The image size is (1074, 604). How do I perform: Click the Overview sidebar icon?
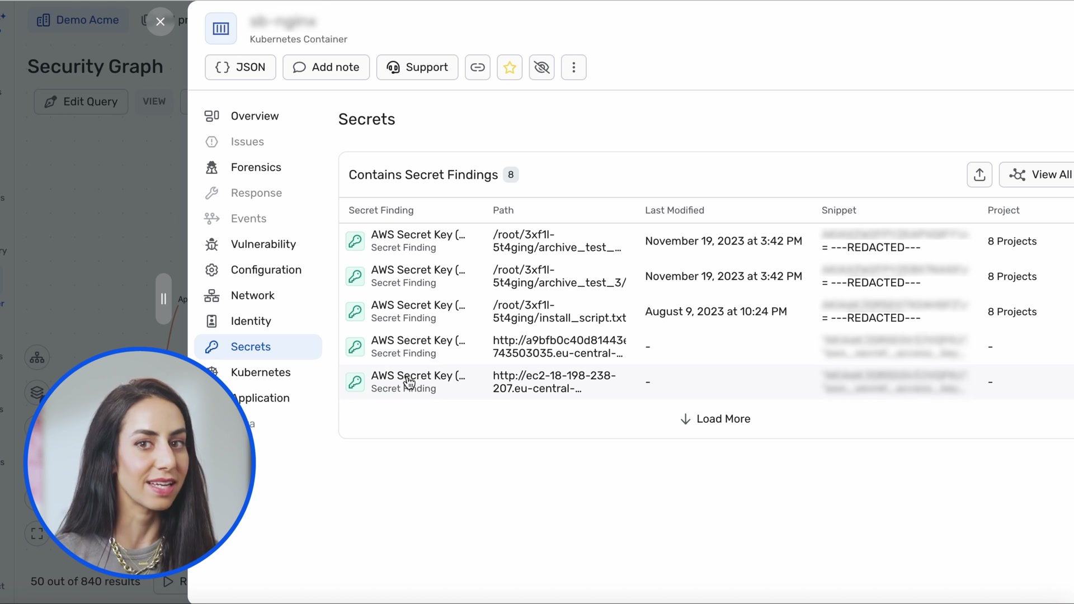click(211, 116)
